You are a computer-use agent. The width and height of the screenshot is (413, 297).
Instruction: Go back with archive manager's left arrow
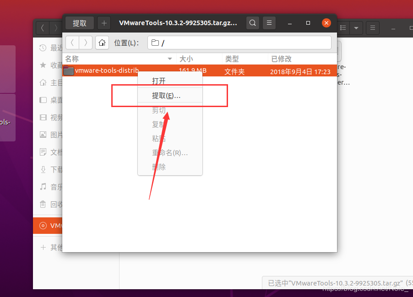tap(72, 43)
